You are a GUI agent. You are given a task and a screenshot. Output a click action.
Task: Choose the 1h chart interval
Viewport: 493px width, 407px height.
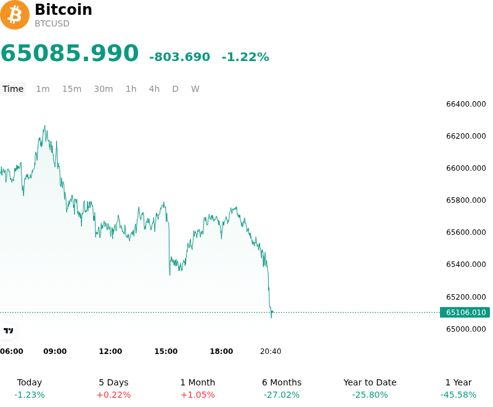pos(131,89)
